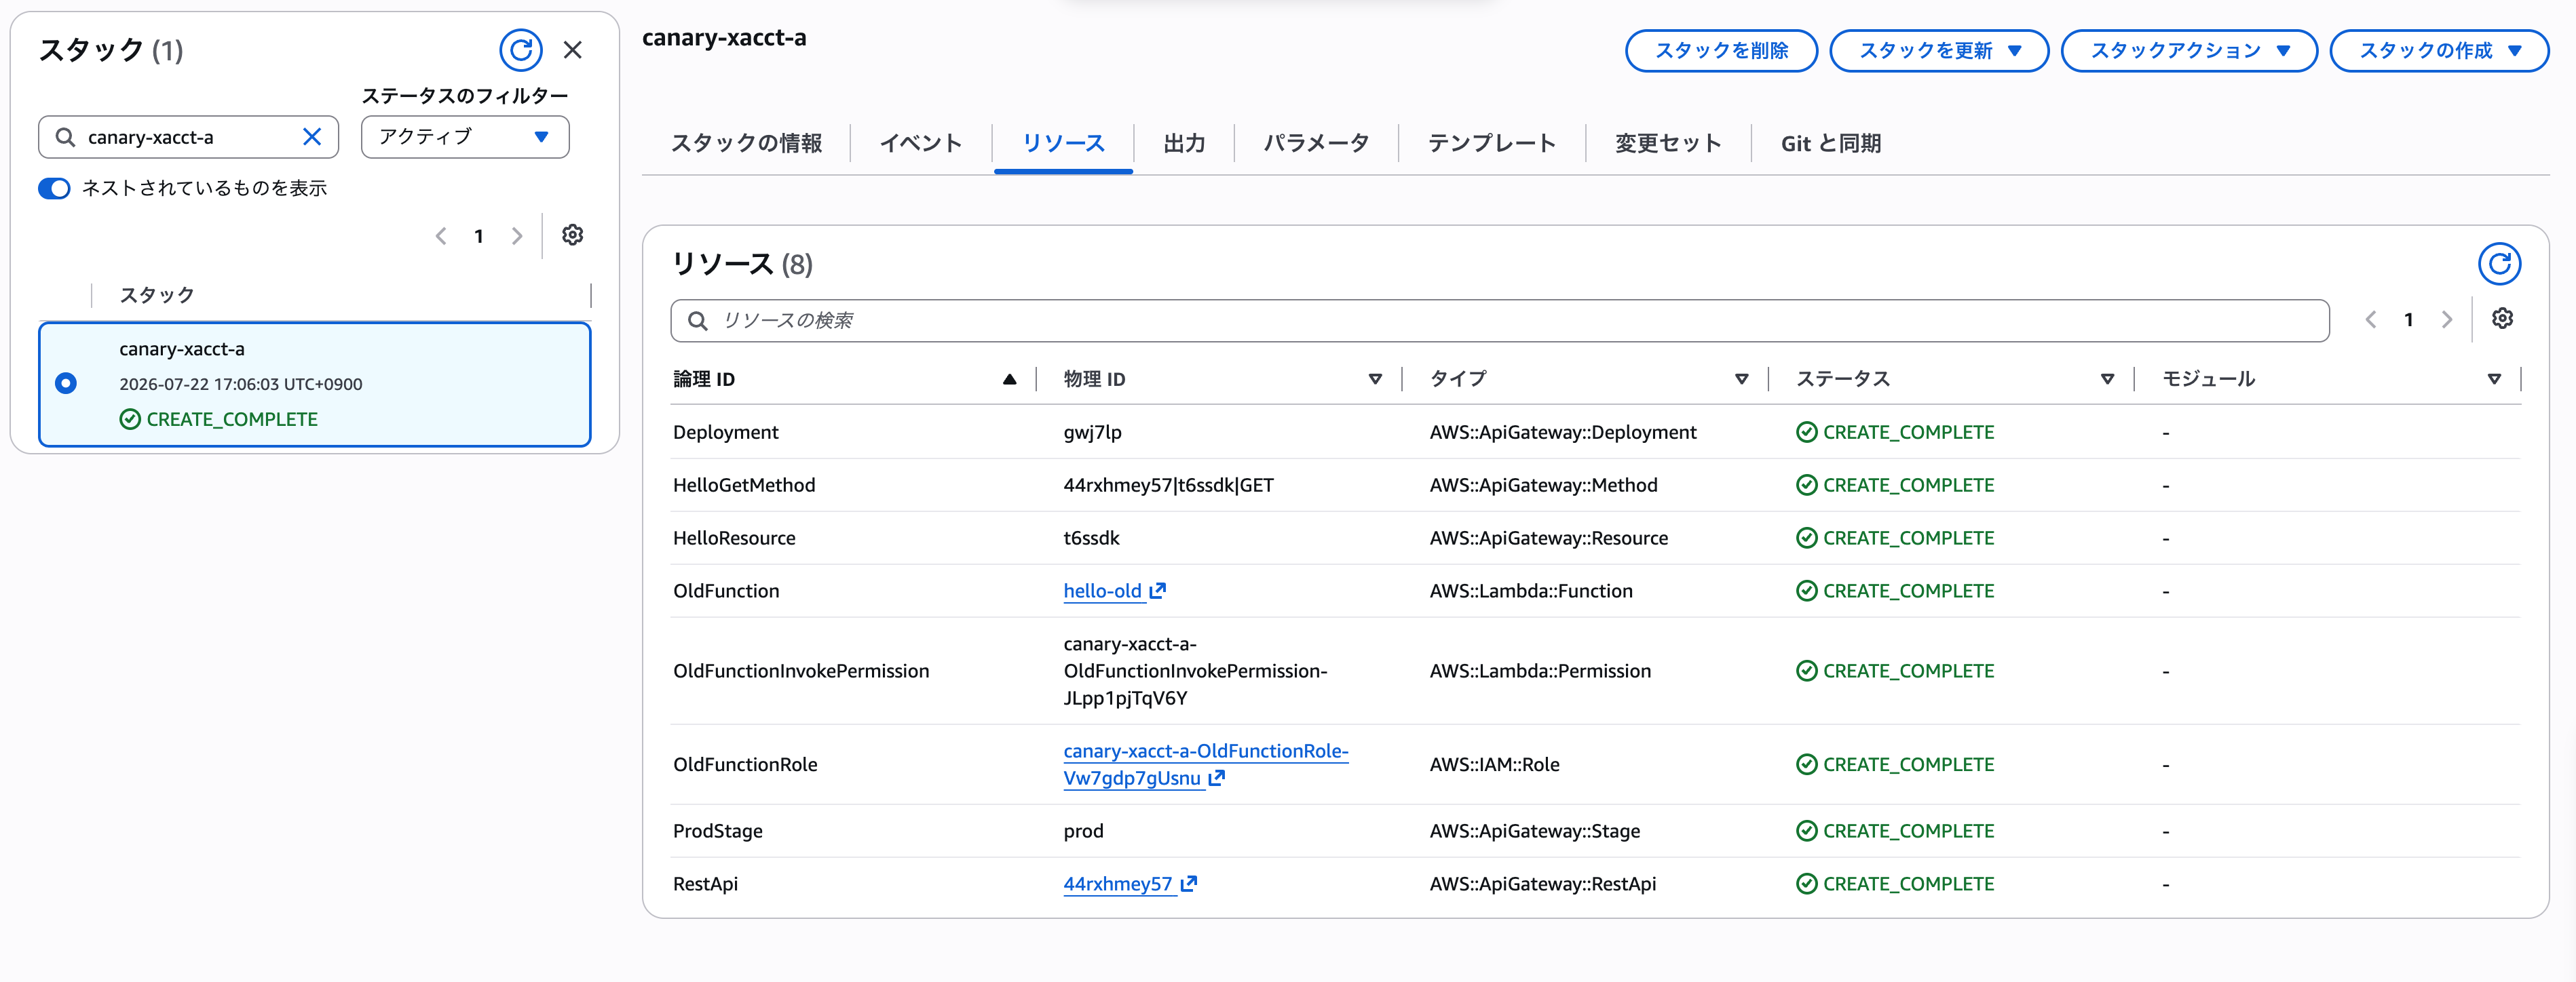
Task: Go to next page of resources
Action: pyautogui.click(x=2446, y=319)
